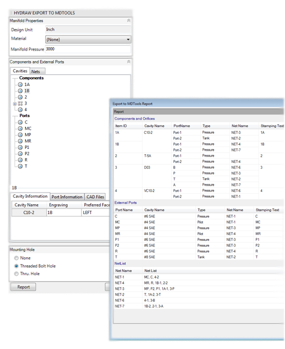Select port P2 icon in tree
285x349 pixels.
point(20,154)
